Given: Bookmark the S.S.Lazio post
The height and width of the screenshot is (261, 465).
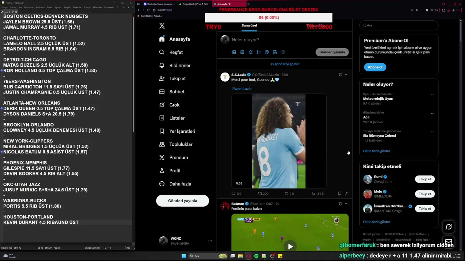Looking at the screenshot, I should coord(339,194).
